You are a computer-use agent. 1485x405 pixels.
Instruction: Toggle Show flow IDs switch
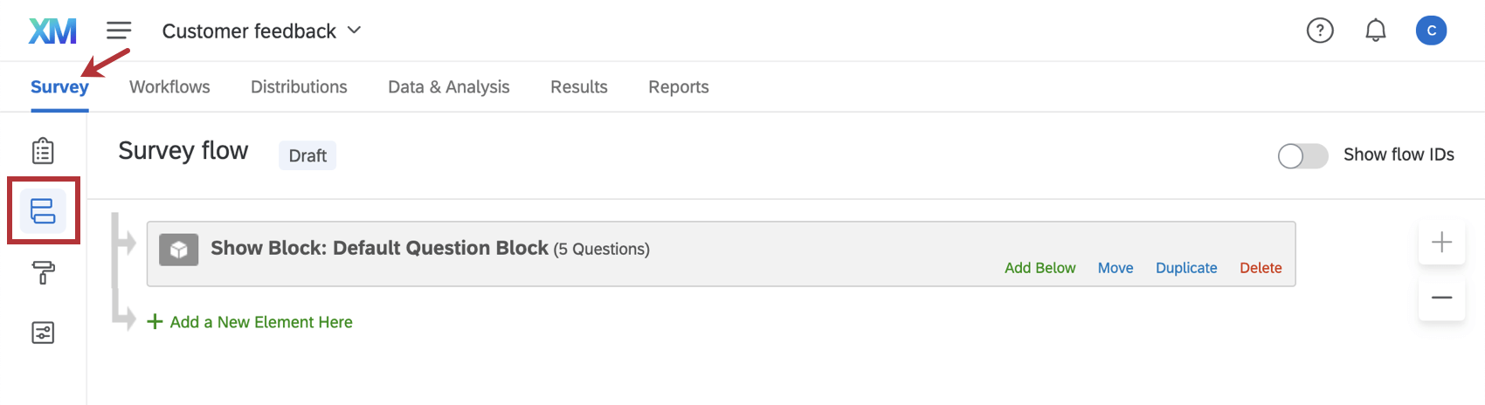coord(1302,155)
